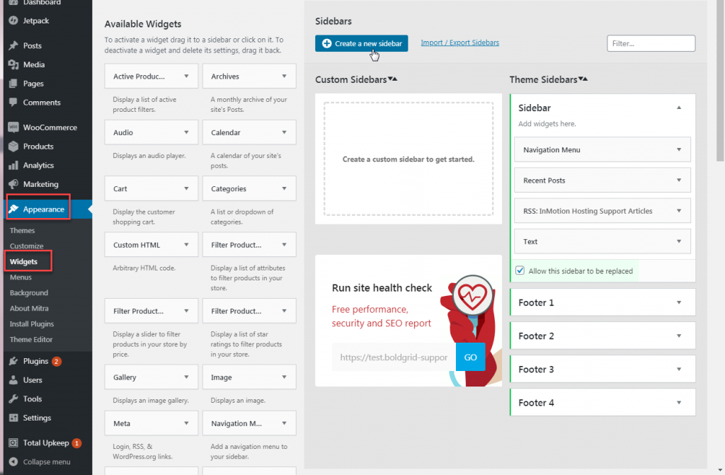Expand the Cart widget arrow
This screenshot has width=725, height=475.
coord(186,188)
